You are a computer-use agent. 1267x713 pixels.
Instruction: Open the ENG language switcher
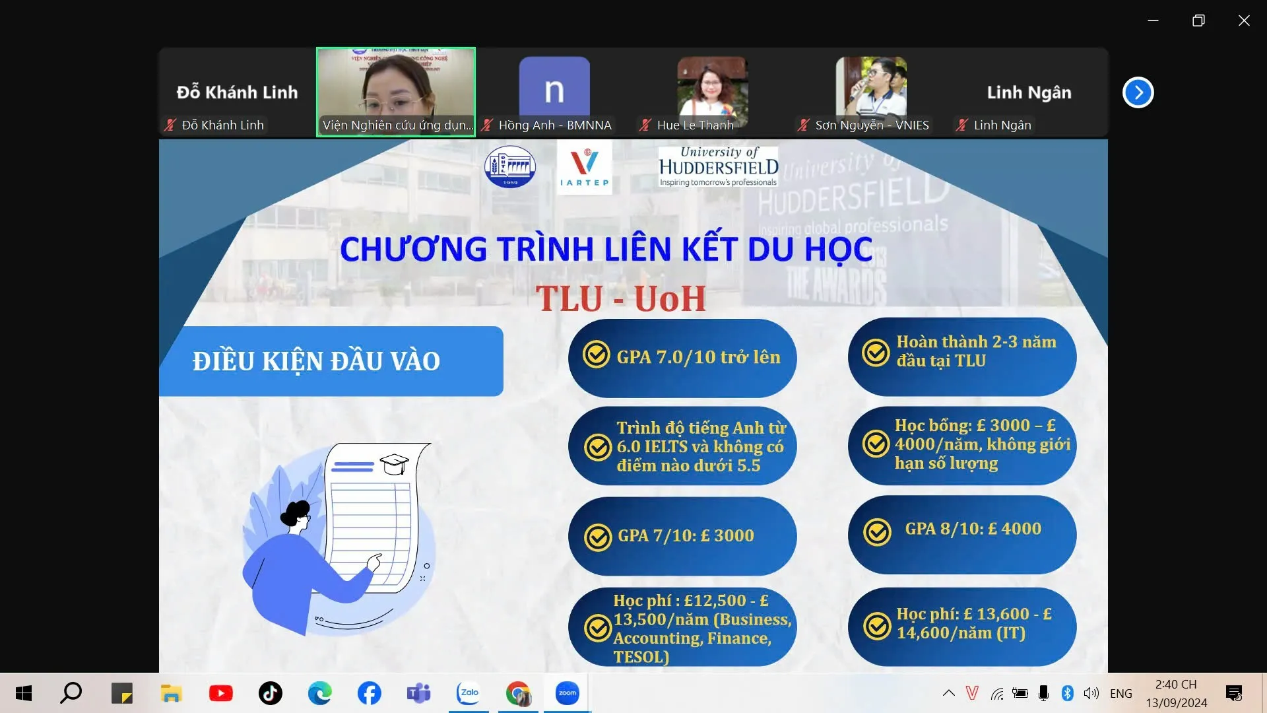pos(1121,693)
